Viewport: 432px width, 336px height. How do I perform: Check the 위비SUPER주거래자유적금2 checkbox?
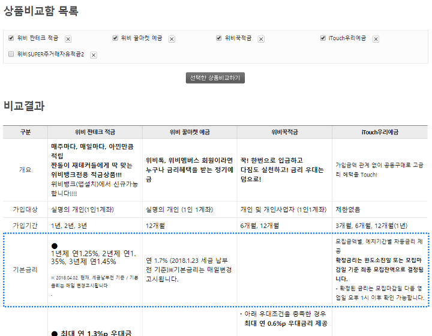[11, 54]
